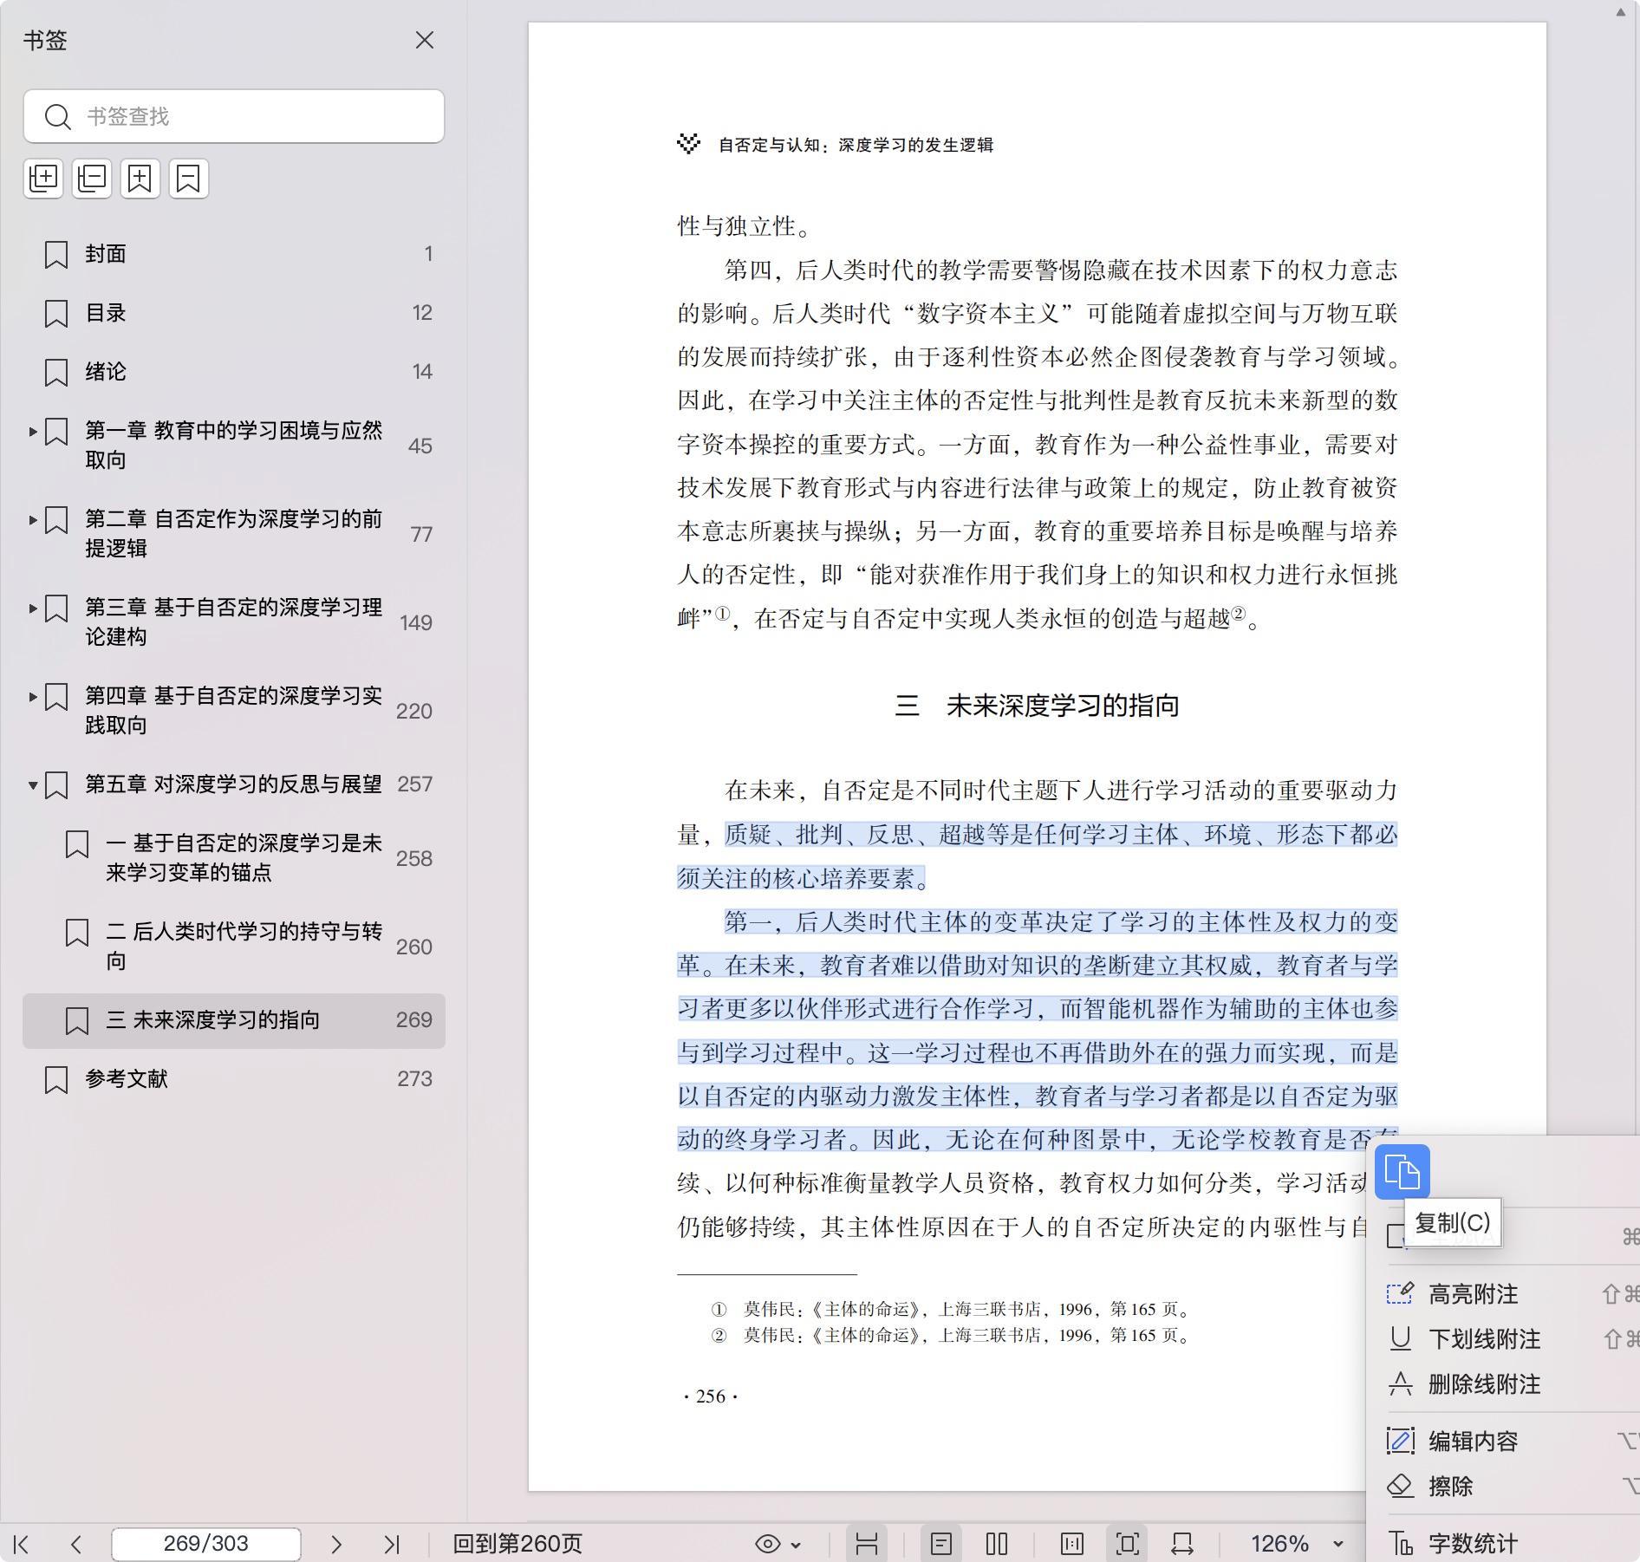Screen dimensions: 1640x1562
Task: Click the 回到第260页 return link
Action: pos(517,1544)
